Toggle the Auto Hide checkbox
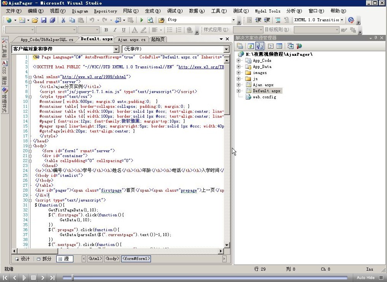This screenshot has height=282, width=387. pyautogui.click(x=382, y=278)
